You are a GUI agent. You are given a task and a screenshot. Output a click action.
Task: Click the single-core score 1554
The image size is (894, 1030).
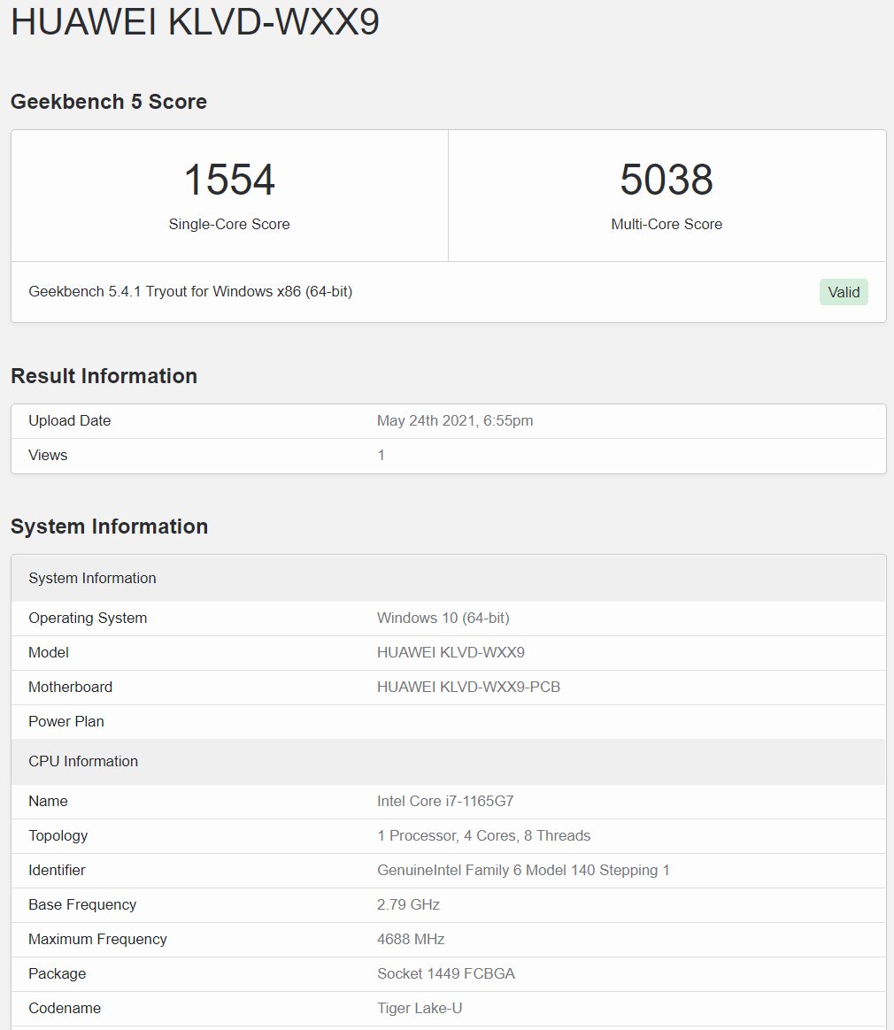pyautogui.click(x=229, y=180)
